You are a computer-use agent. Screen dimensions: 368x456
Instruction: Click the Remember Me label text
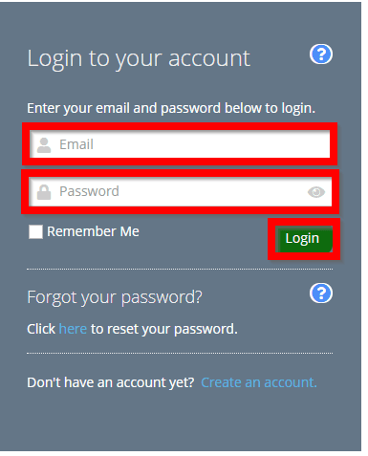click(x=93, y=231)
